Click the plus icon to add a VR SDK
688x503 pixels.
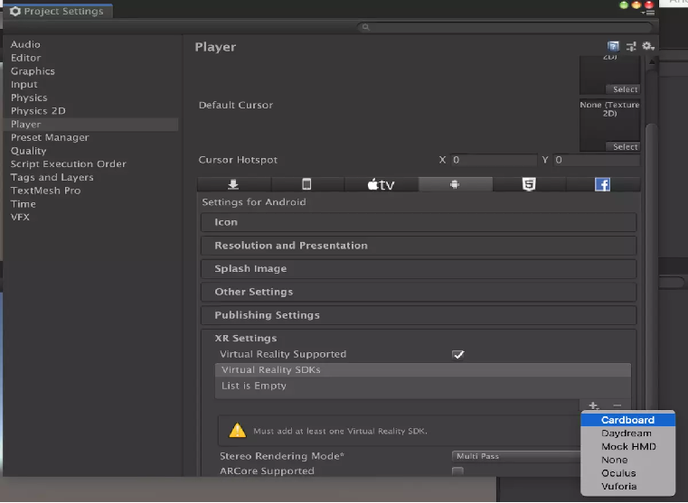593,405
